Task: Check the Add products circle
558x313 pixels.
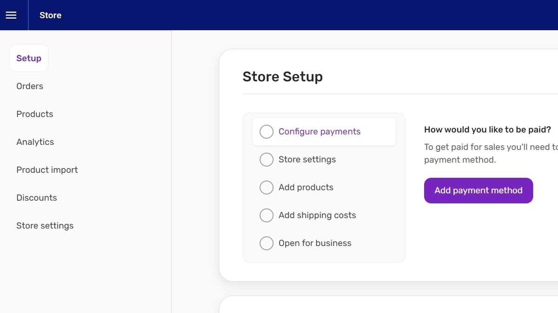Action: (x=266, y=187)
